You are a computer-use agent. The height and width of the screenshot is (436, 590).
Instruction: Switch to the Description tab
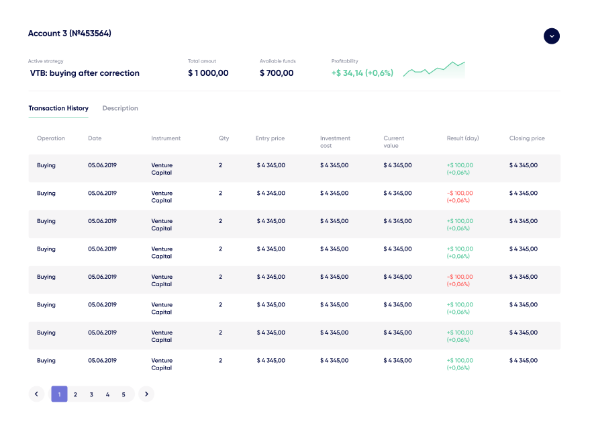120,108
